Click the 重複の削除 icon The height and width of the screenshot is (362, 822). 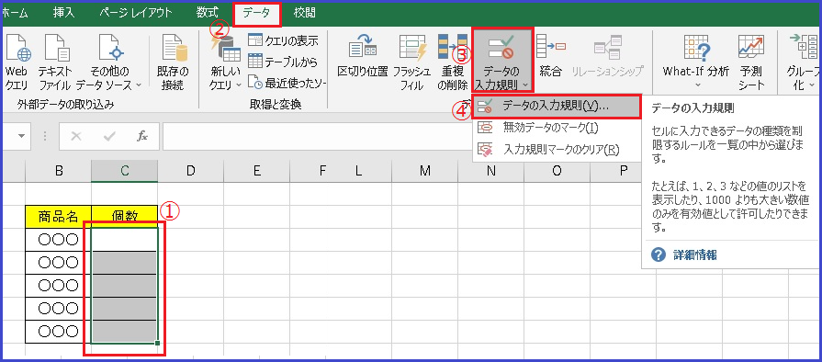tap(453, 62)
